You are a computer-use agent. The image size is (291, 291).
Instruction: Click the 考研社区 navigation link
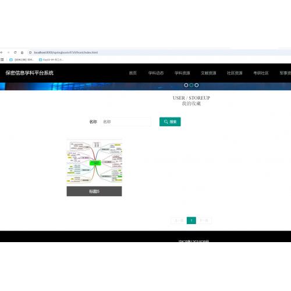point(261,73)
